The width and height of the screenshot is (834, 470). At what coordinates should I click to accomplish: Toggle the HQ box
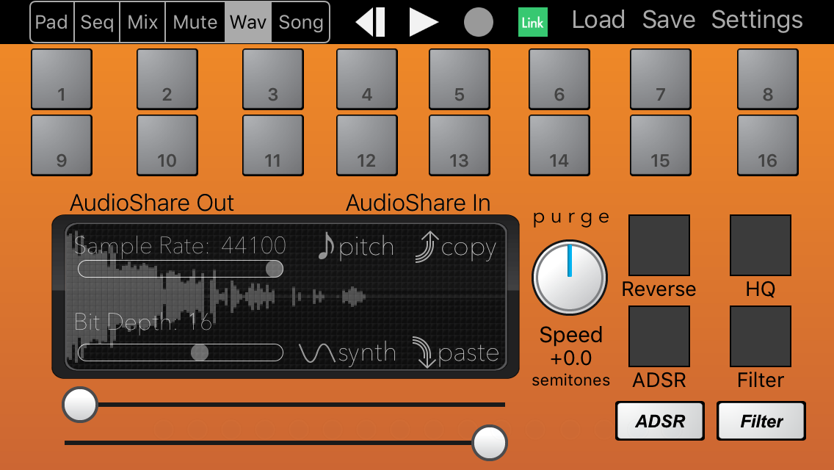[761, 245]
